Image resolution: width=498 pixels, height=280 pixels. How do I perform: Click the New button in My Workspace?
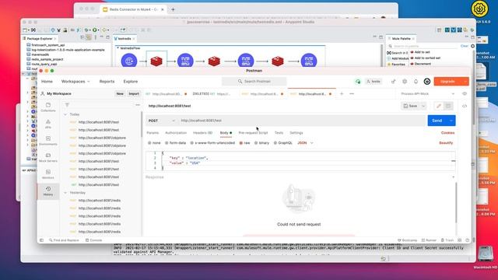(120, 93)
